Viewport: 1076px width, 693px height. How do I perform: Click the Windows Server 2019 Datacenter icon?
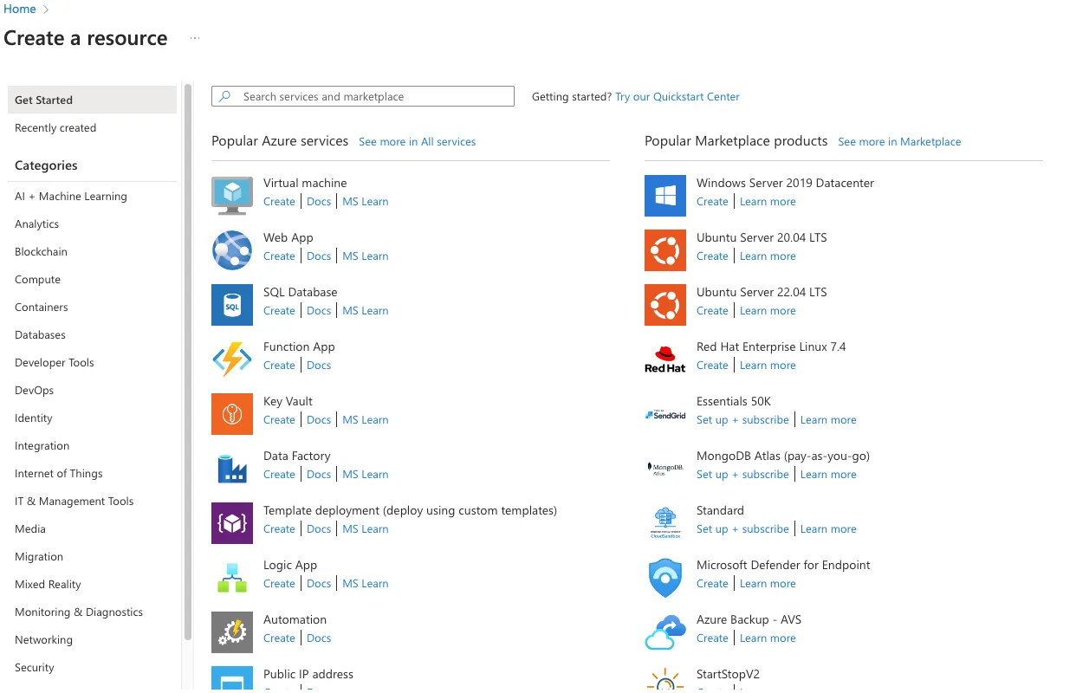tap(665, 196)
